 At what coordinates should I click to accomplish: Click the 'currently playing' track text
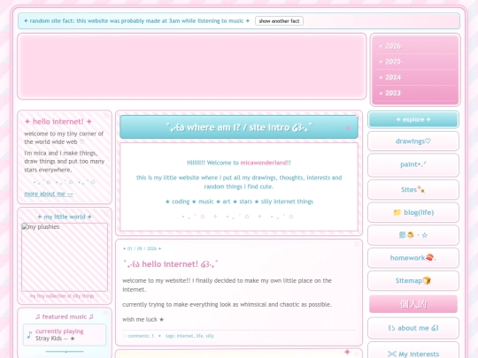point(59,331)
